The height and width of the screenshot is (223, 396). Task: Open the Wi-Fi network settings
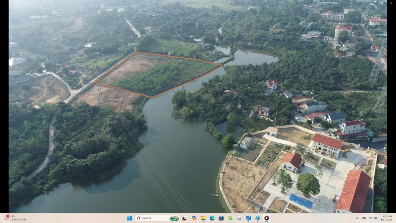click(x=370, y=218)
